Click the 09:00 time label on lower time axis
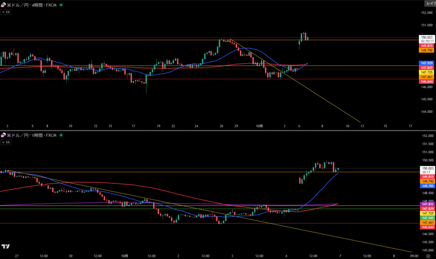 click(x=414, y=256)
